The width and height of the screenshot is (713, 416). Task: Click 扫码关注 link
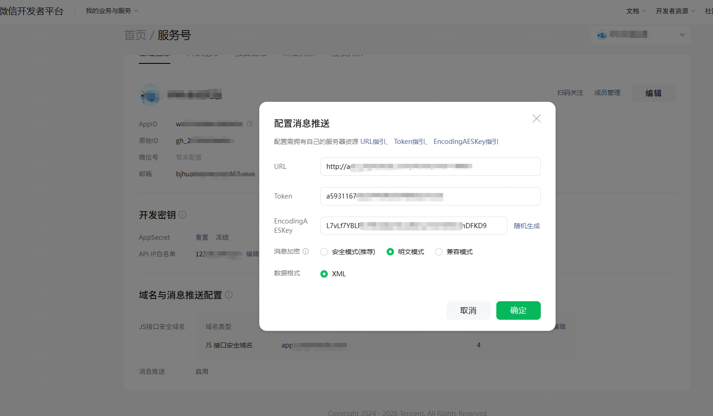pos(570,93)
